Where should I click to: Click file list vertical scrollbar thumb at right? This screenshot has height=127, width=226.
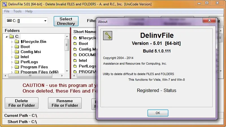(x=221, y=38)
